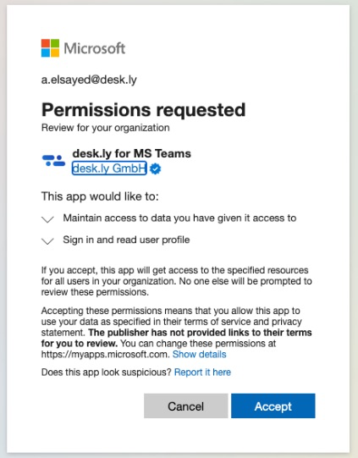Grant permissions with the Accept button
The image size is (358, 458).
click(273, 406)
